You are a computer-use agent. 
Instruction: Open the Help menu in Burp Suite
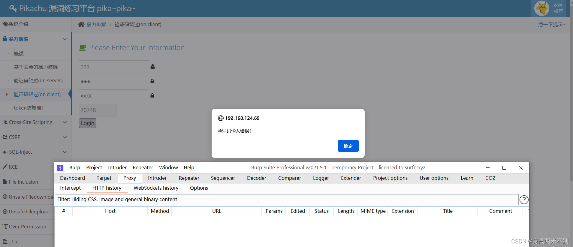coord(189,167)
